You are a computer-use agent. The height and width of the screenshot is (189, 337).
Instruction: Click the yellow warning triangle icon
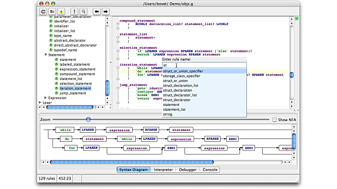click(x=61, y=11)
